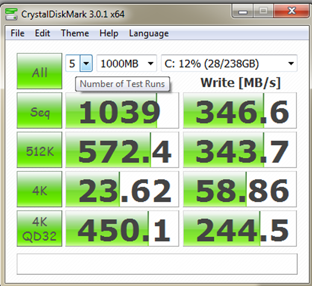Image resolution: width=312 pixels, height=286 pixels.
Task: Click the 4K QD32 read result 450.1
Action: coord(122,228)
